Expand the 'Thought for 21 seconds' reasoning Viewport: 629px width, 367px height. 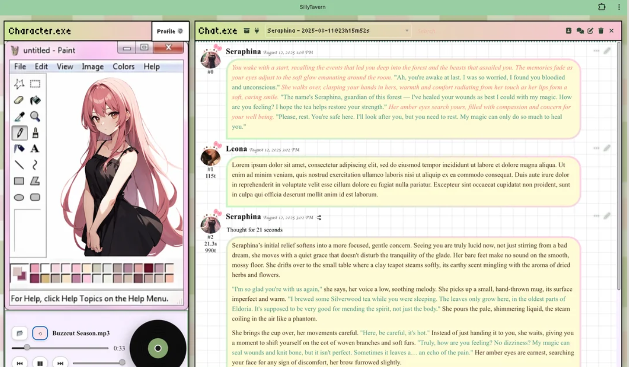point(255,230)
